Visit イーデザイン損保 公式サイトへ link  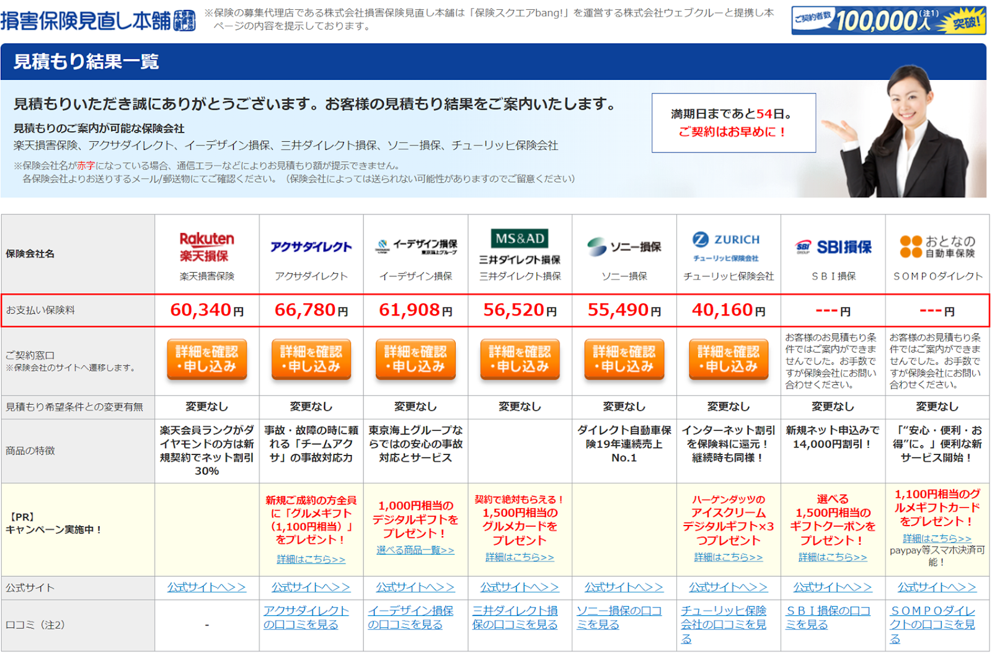pyautogui.click(x=415, y=587)
